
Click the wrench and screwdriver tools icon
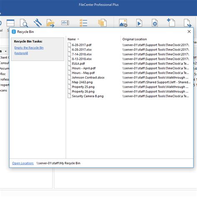[x=38, y=23]
